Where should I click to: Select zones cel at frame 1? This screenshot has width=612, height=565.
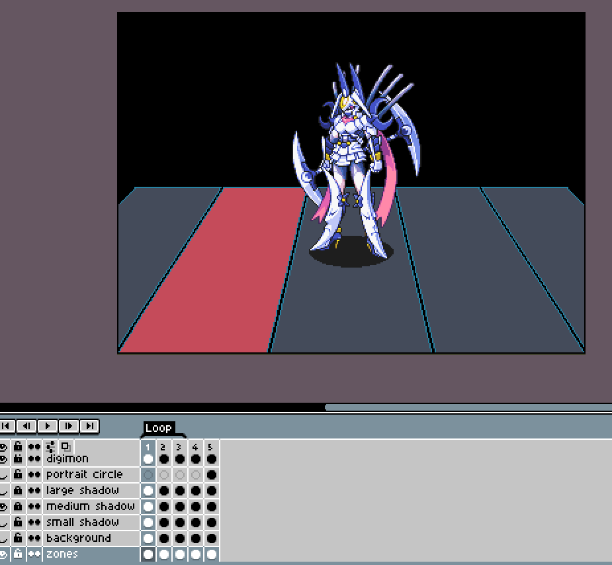(148, 554)
